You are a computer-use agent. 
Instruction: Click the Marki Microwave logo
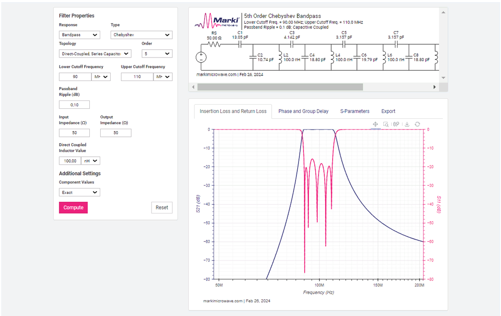pos(217,21)
